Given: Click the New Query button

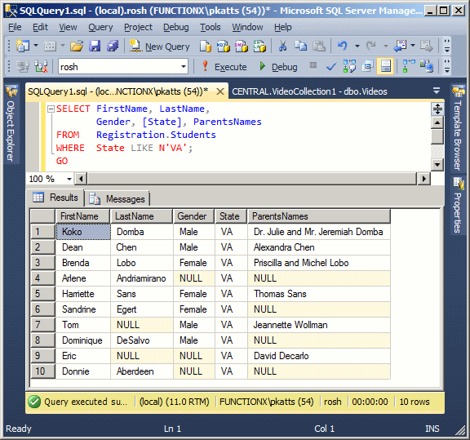Looking at the screenshot, I should pyautogui.click(x=160, y=47).
